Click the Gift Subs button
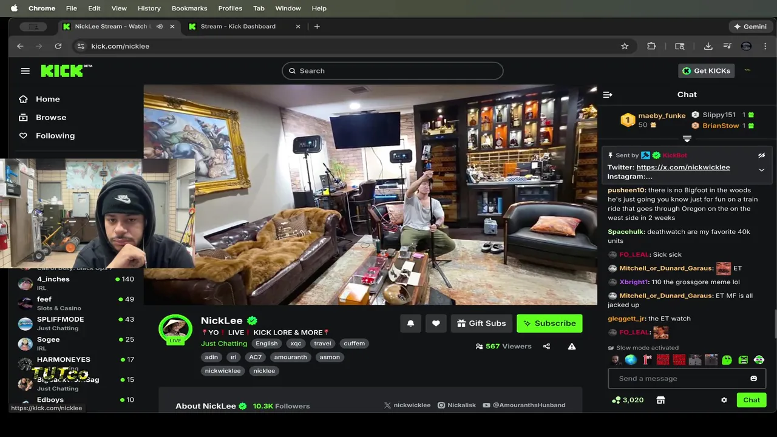Viewport: 777px width, 437px height. tap(481, 324)
